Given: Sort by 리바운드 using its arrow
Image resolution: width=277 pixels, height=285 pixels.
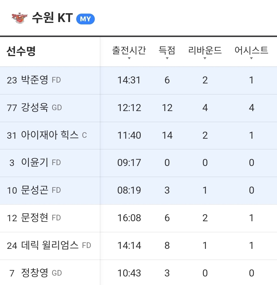Looking at the screenshot, I should pos(205,58).
